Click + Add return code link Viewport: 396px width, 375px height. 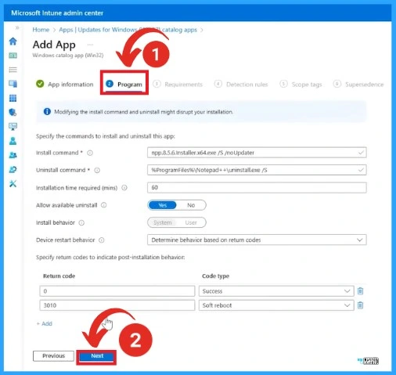44,323
